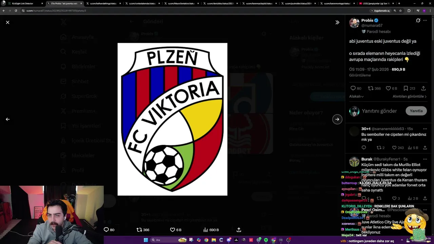Open Windows Start menu
This screenshot has width=434, height=244.
click(146, 240)
